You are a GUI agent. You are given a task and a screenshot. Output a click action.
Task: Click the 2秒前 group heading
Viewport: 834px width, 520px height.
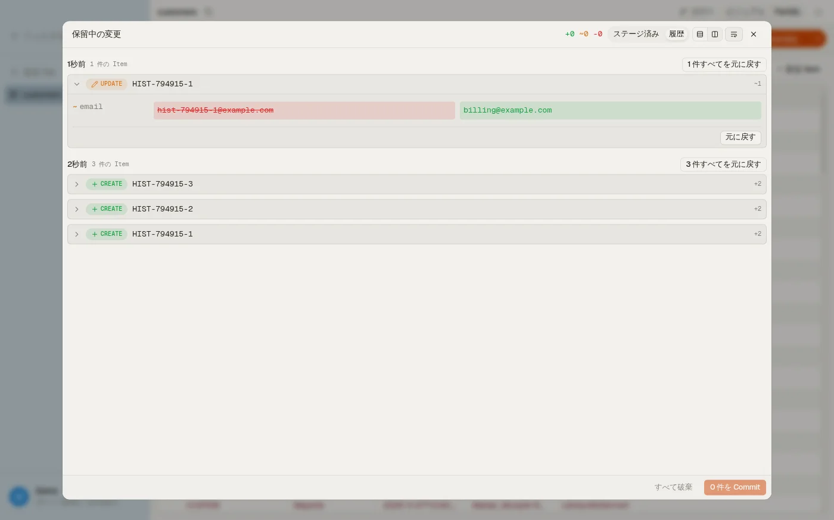77,164
